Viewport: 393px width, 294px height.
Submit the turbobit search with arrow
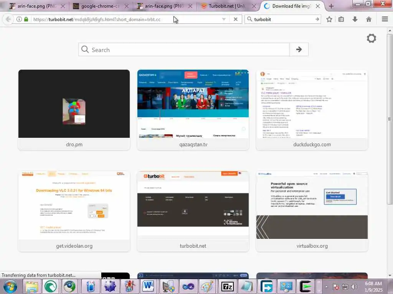317,19
